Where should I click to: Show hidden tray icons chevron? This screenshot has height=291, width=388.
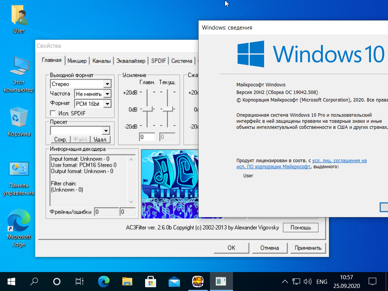click(x=285, y=282)
